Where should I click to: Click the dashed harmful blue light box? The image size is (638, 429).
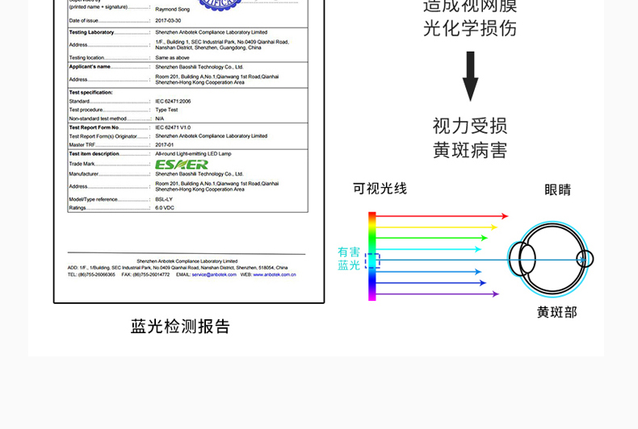click(372, 260)
